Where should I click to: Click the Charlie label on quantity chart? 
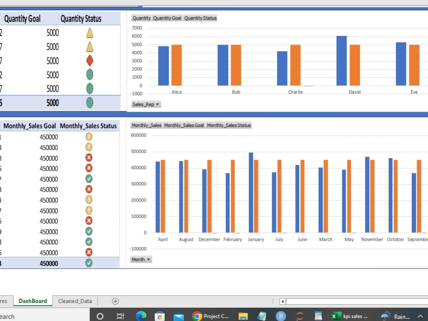[295, 92]
